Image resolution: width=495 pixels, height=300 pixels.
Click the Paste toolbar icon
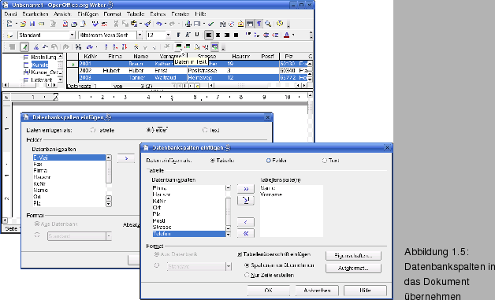(x=134, y=24)
